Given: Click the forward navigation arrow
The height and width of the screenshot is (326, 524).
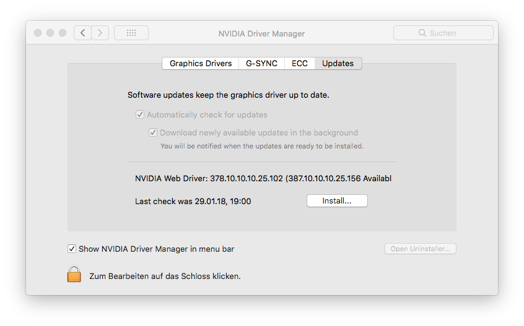Looking at the screenshot, I should 100,33.
